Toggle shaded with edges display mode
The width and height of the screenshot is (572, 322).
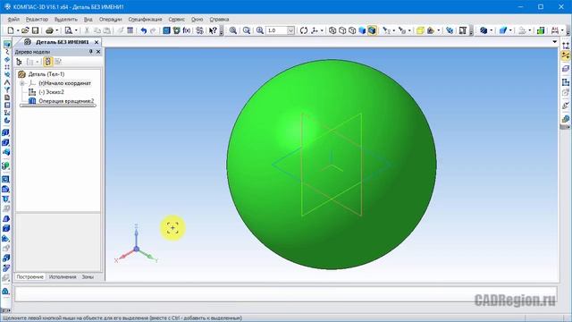coord(372,30)
